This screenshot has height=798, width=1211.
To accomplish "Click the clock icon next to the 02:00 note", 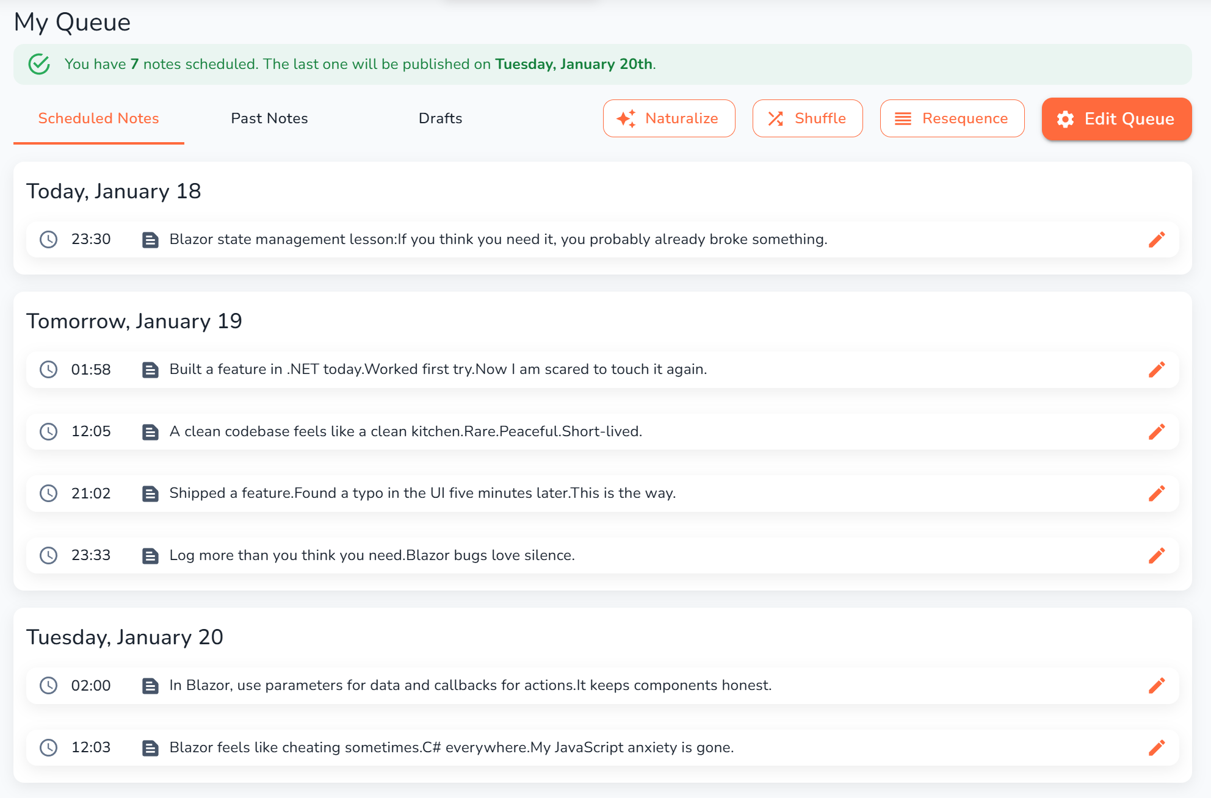I will coord(49,685).
